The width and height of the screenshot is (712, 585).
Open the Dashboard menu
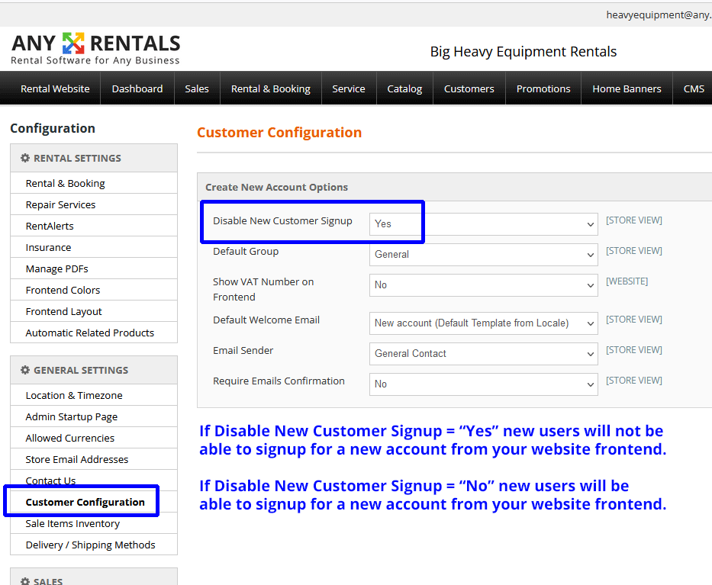pos(137,88)
